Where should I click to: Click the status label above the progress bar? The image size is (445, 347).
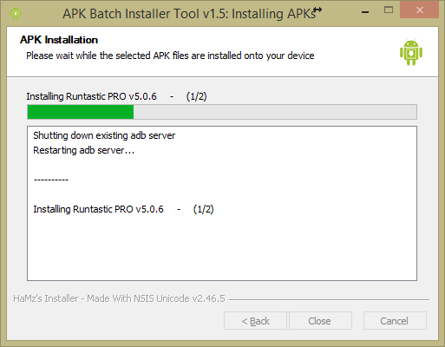pos(116,96)
